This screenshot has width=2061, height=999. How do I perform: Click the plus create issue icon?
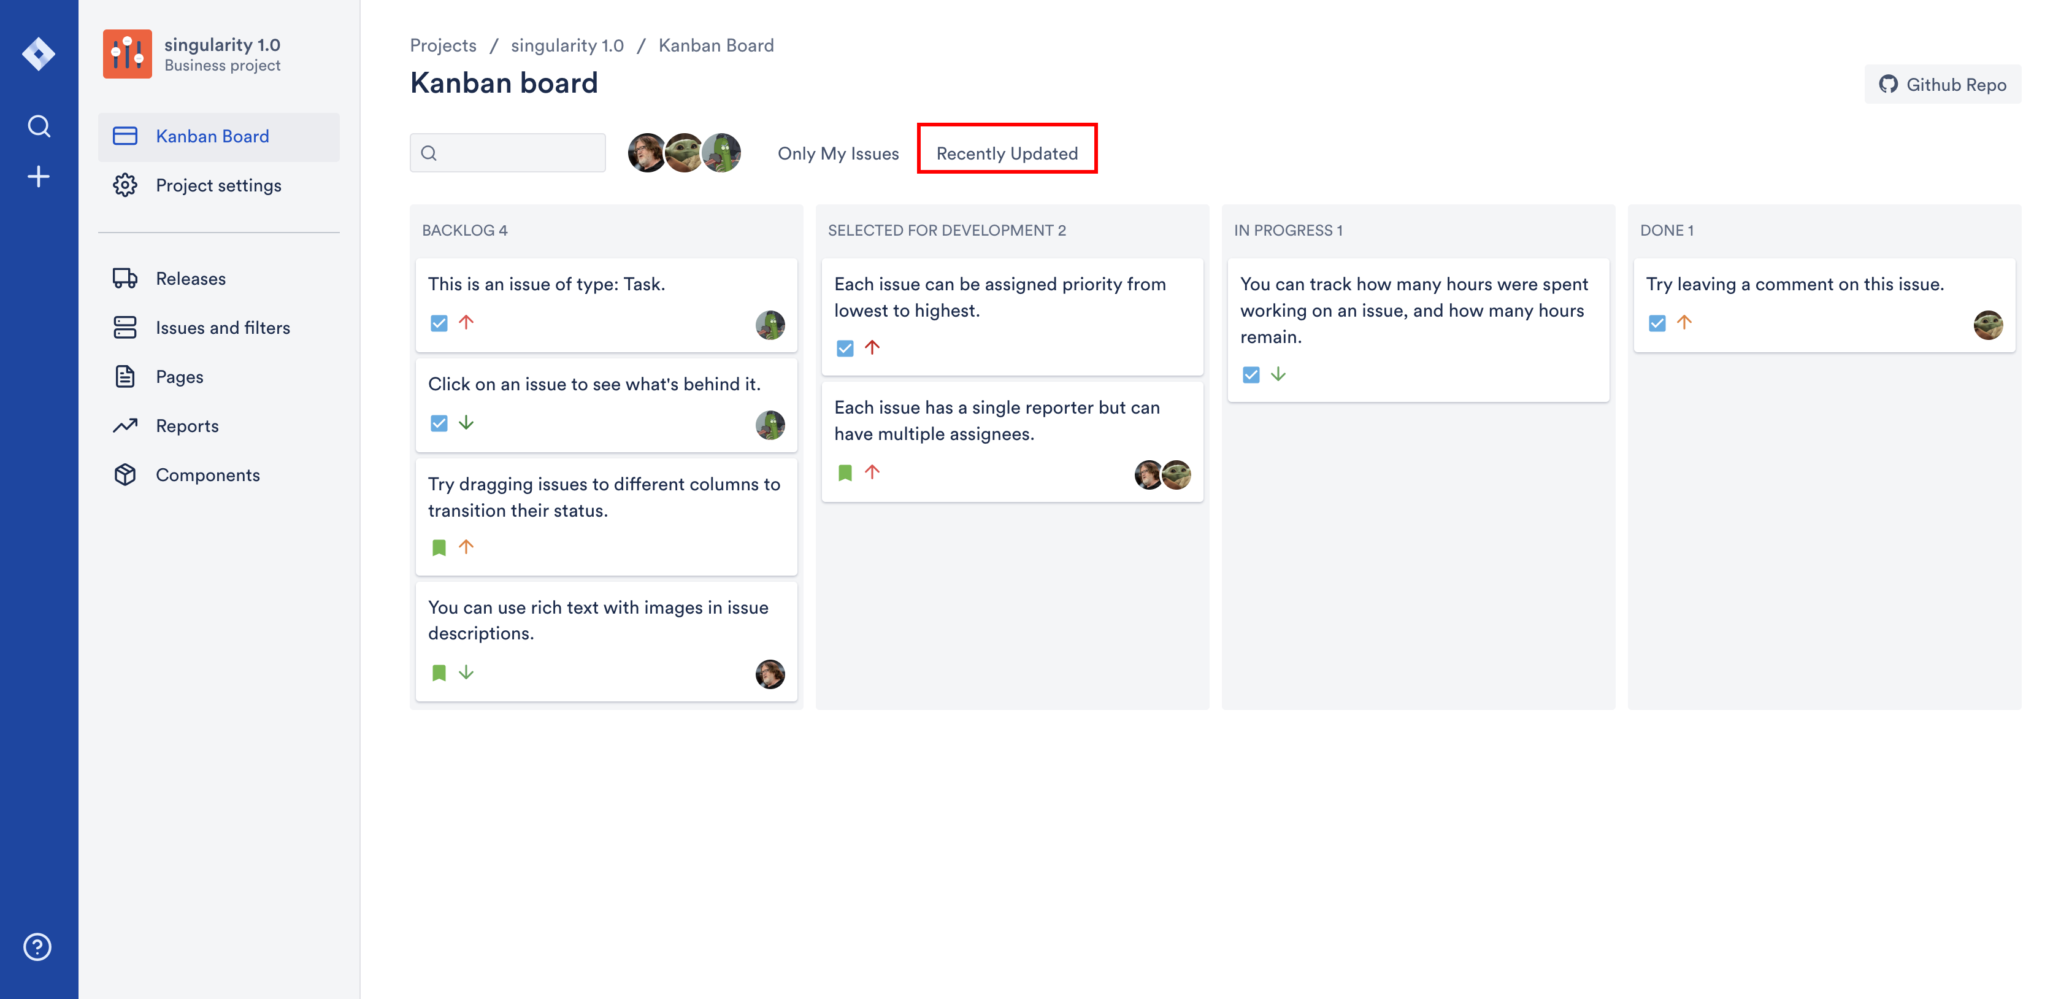39,176
